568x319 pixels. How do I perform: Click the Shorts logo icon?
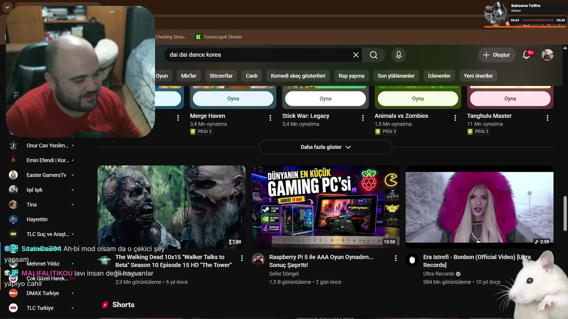tap(105, 305)
